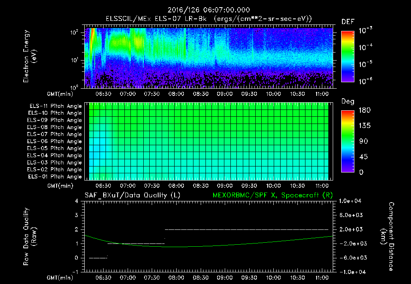Image resolution: width=411 pixels, height=284 pixels.
Task: Click the 10^1 electron energy axis label
Action: (x=74, y=60)
